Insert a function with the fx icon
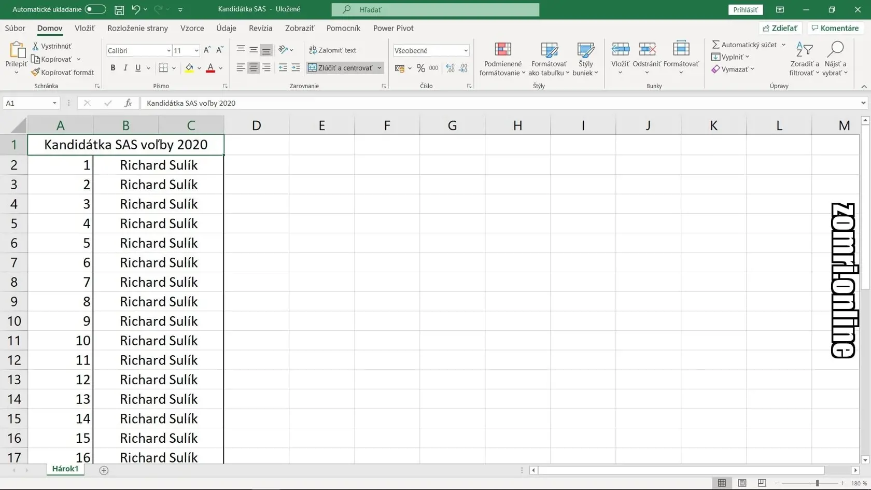871x490 pixels. [x=128, y=103]
